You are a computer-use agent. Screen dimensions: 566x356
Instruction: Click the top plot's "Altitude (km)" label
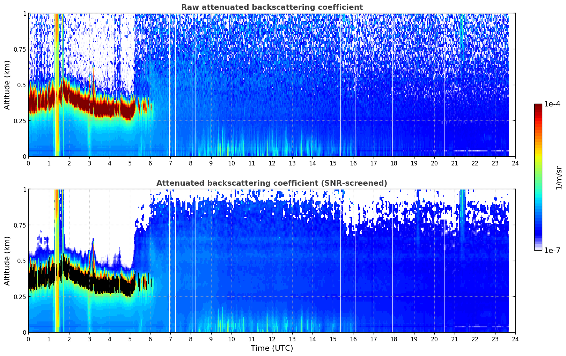tap(7, 85)
